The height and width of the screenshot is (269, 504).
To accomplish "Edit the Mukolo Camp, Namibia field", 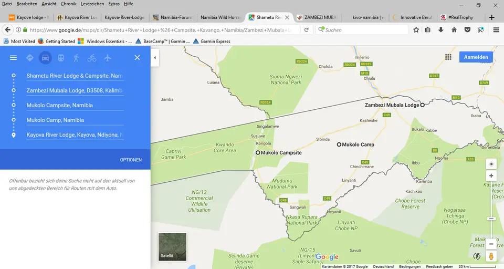I will pyautogui.click(x=75, y=120).
